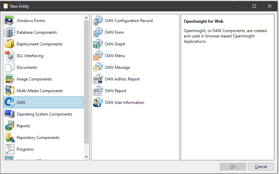Click the O4W Report icon
The height and width of the screenshot is (174, 279).
click(98, 91)
